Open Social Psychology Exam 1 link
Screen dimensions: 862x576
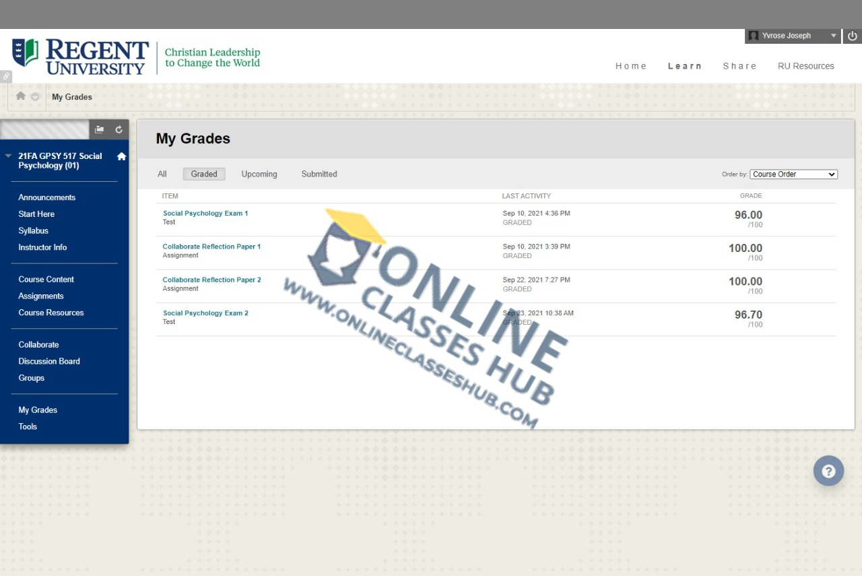(x=205, y=213)
